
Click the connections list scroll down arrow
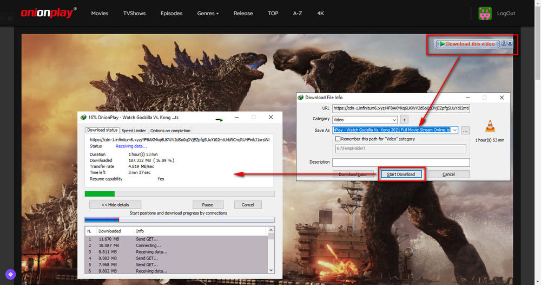click(271, 270)
